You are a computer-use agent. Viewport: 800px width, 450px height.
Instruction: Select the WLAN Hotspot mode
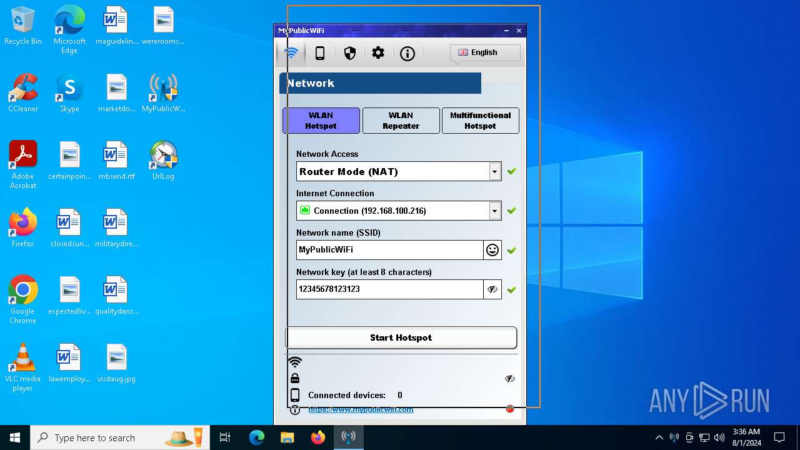click(321, 121)
